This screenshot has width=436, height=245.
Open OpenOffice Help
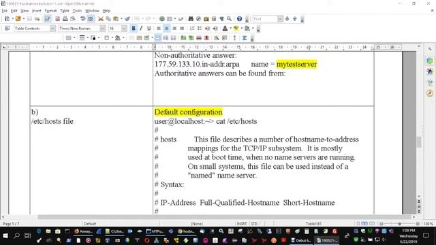tap(239, 19)
